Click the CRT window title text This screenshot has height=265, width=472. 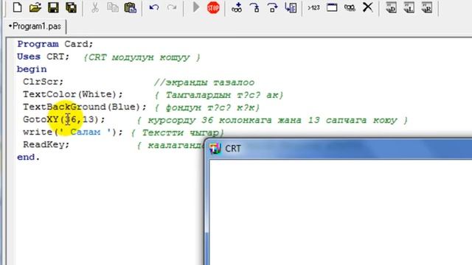click(233, 149)
